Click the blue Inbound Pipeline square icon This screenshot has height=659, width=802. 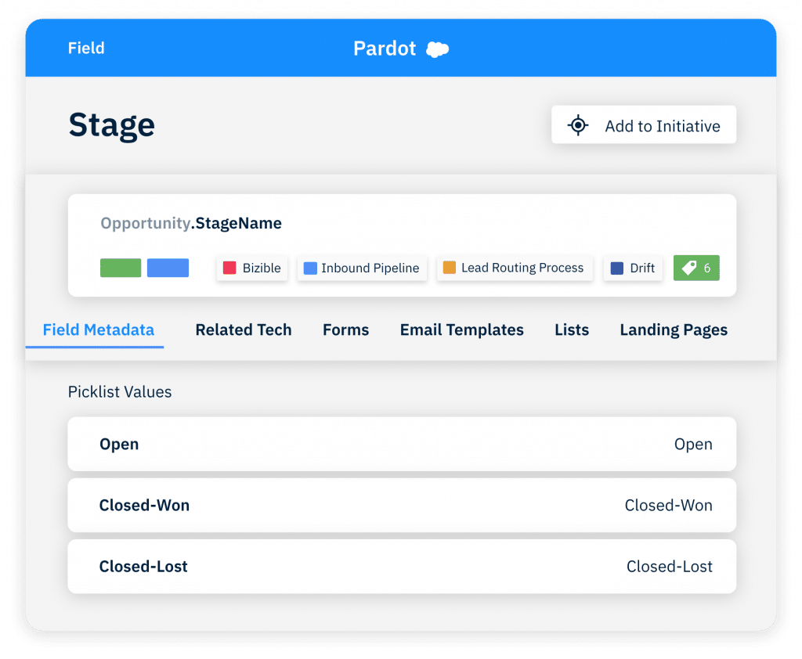[310, 268]
